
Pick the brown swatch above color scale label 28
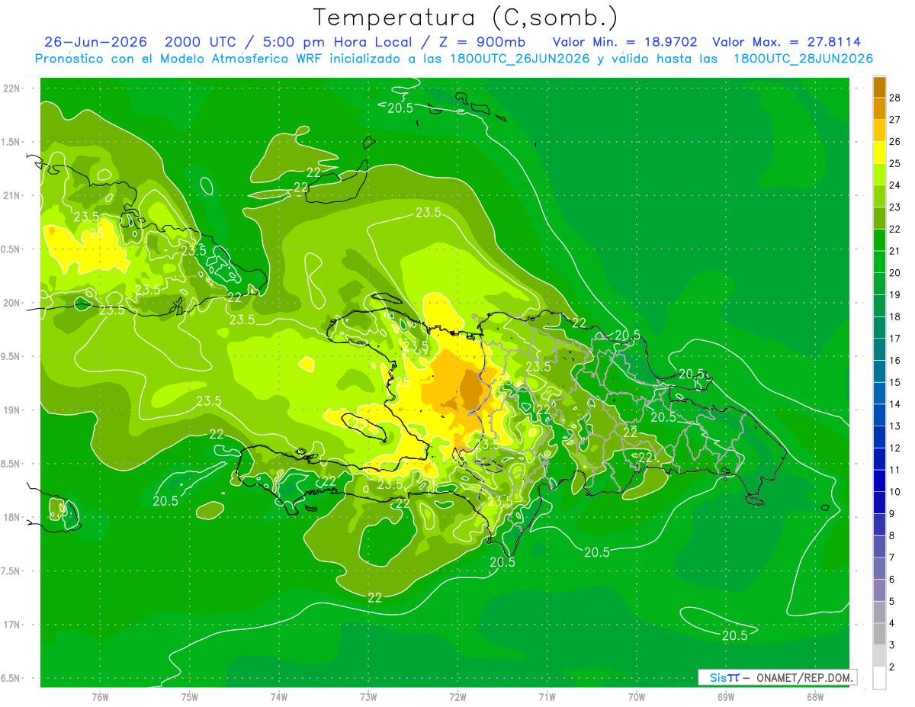point(879,86)
